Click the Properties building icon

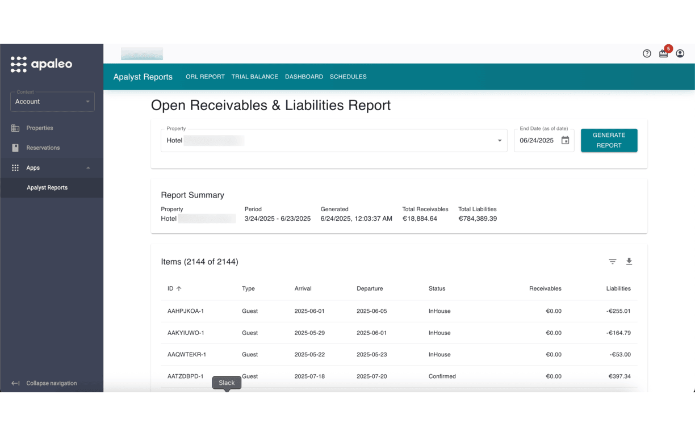[15, 128]
